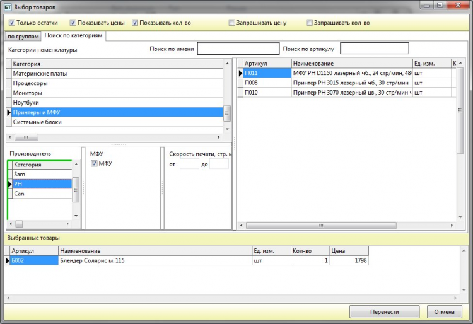473x324 pixels.
Task: Click quantity cell 1 of Б002 row
Action: (x=310, y=260)
